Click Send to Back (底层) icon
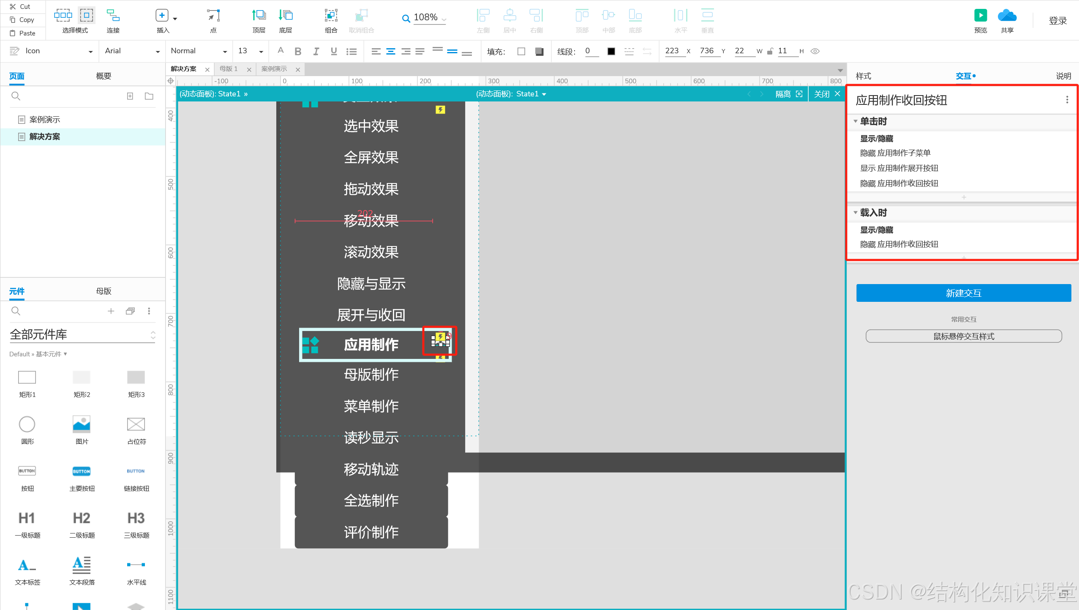The image size is (1079, 610). tap(286, 16)
